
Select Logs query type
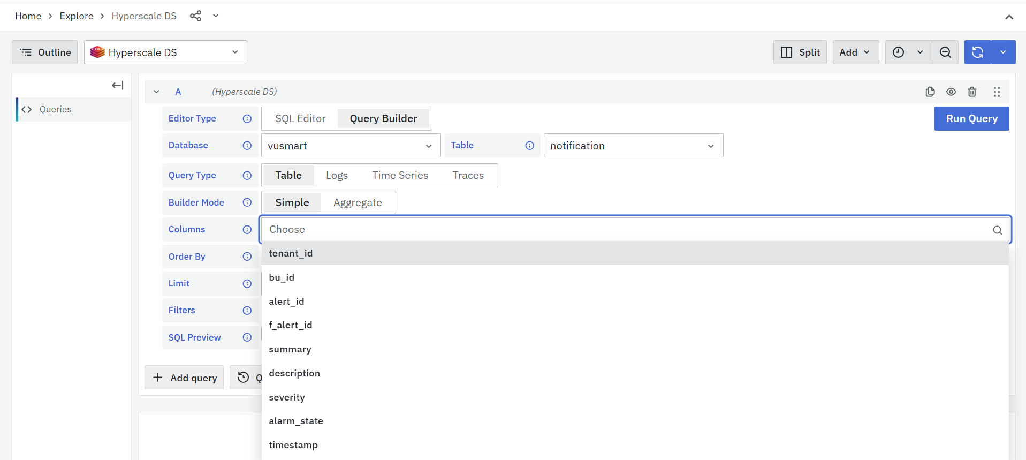337,176
